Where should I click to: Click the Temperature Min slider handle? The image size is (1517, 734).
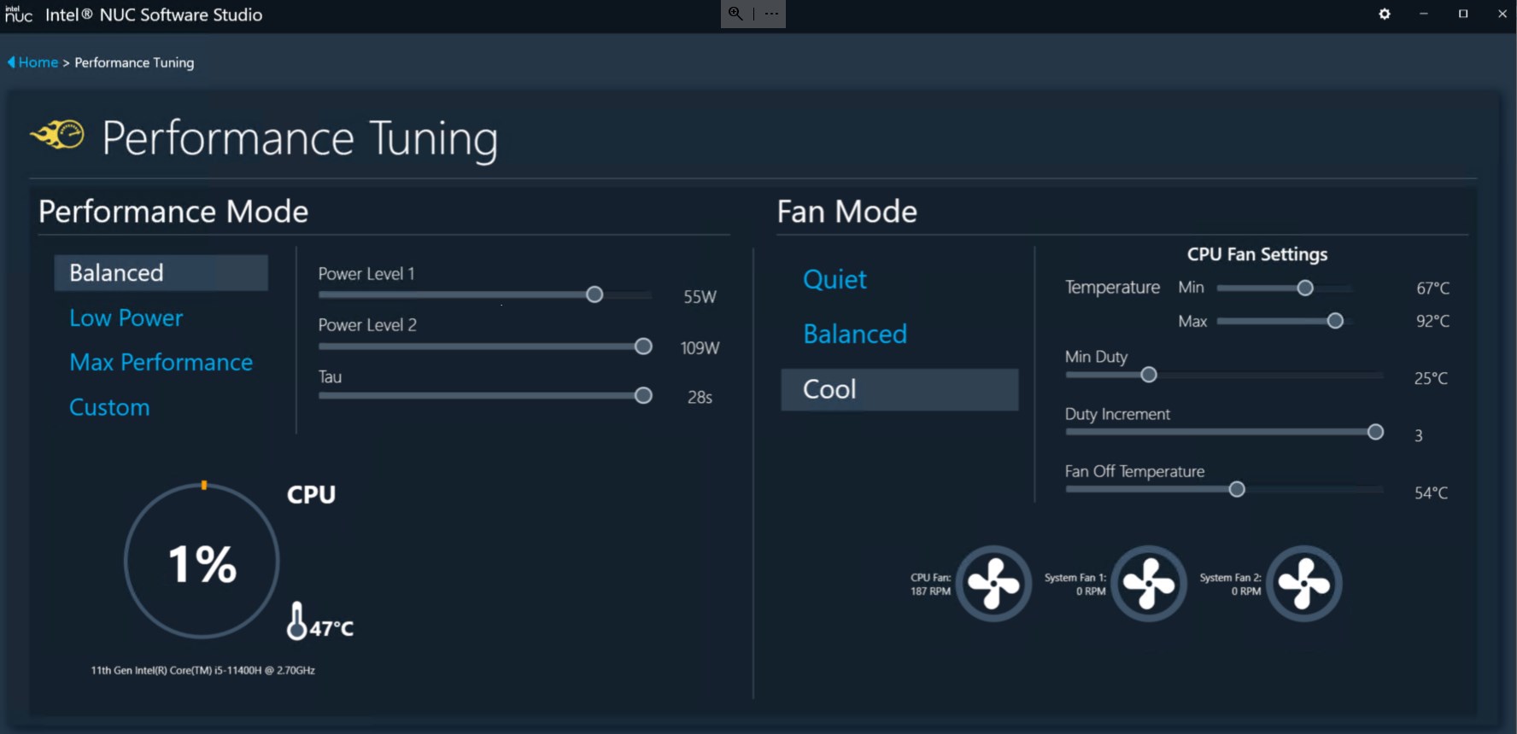(1304, 288)
